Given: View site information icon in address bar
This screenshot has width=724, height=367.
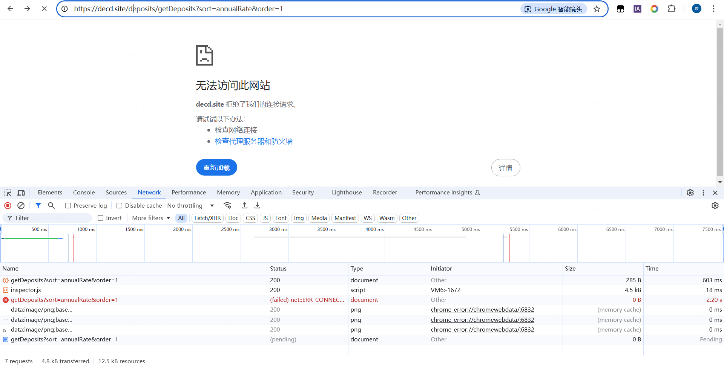Looking at the screenshot, I should (65, 9).
